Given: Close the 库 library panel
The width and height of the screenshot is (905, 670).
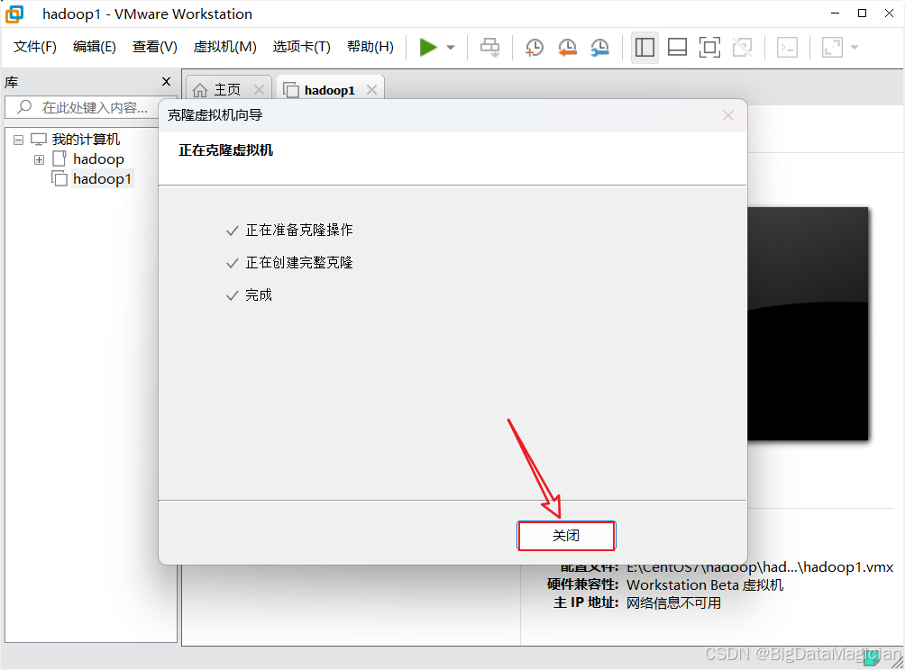Looking at the screenshot, I should point(166,82).
